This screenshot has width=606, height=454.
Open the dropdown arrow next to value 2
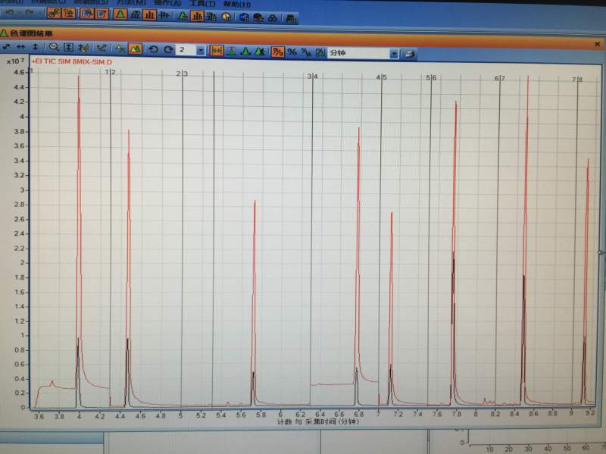201,50
